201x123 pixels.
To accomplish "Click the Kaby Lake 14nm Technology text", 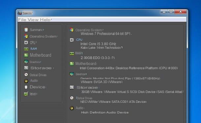I will point(101,48).
